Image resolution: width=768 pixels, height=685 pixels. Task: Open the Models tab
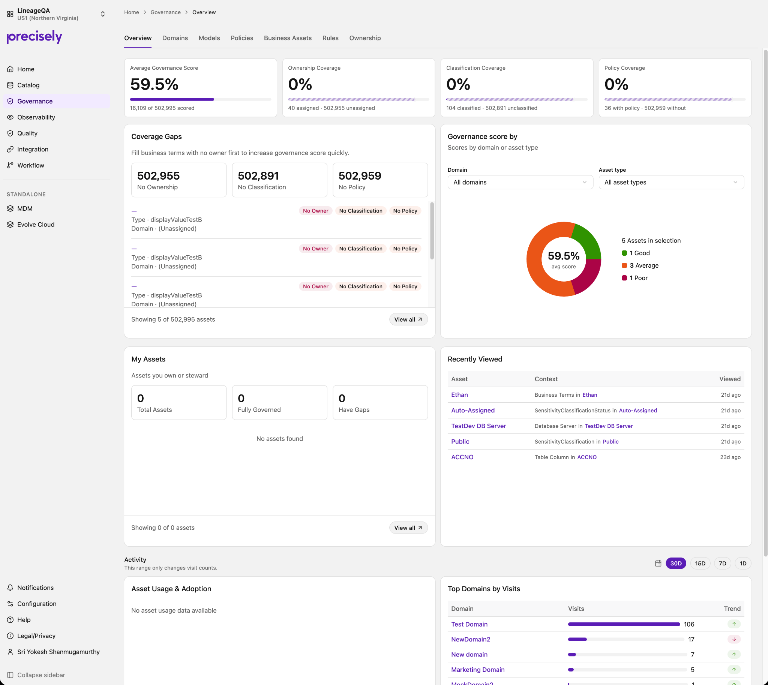tap(209, 38)
